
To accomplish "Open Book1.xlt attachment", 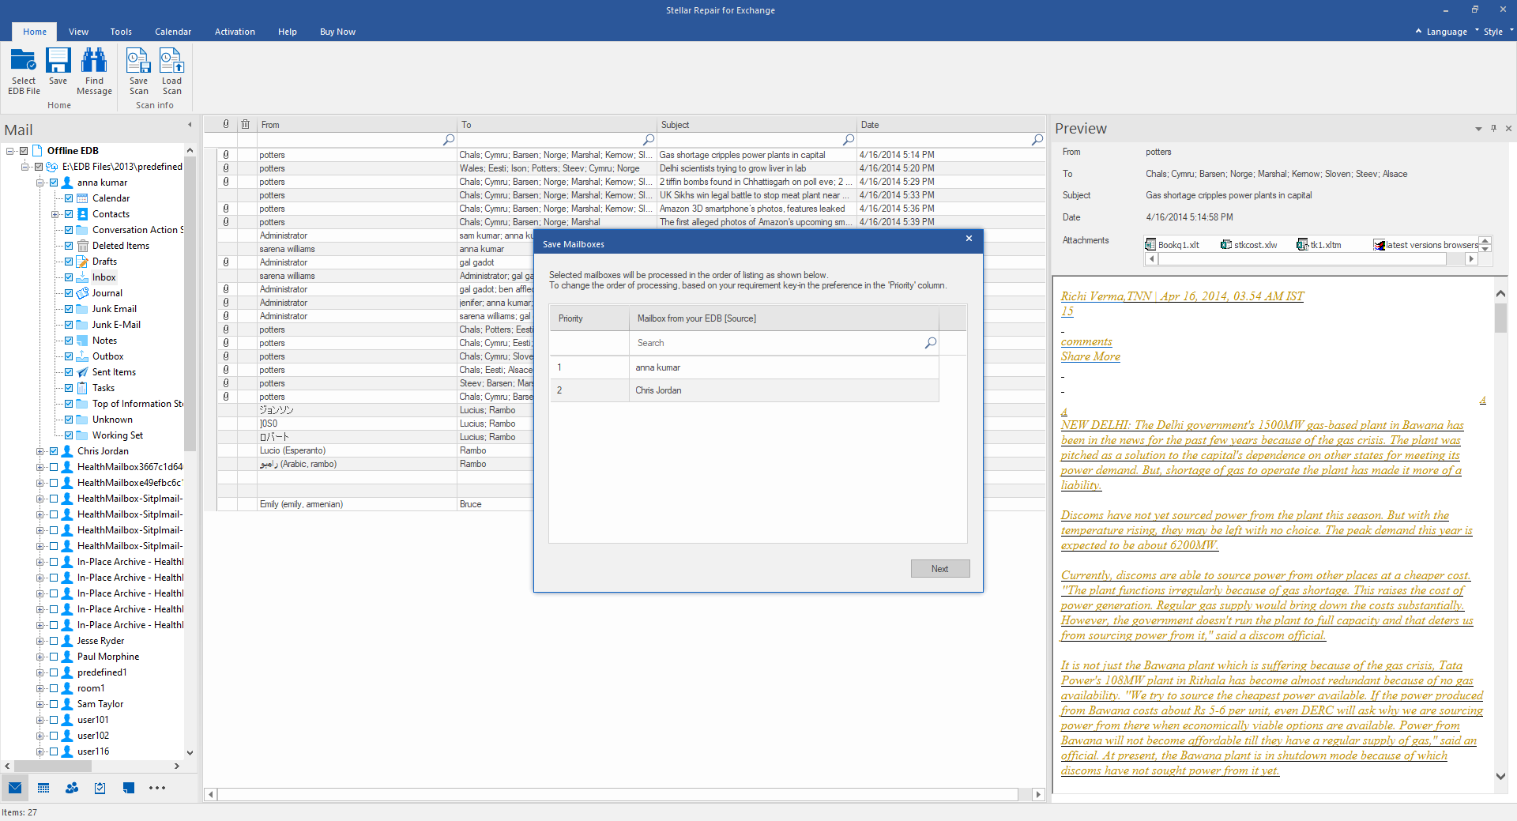I will 1173,245.
